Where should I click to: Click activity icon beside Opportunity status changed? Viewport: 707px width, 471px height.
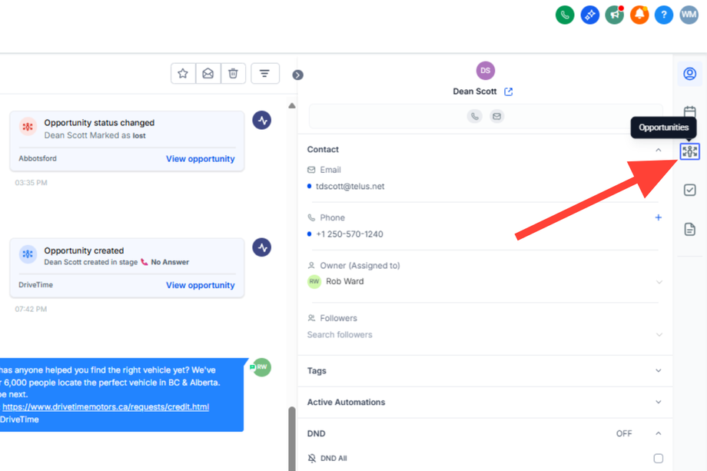[x=261, y=121]
